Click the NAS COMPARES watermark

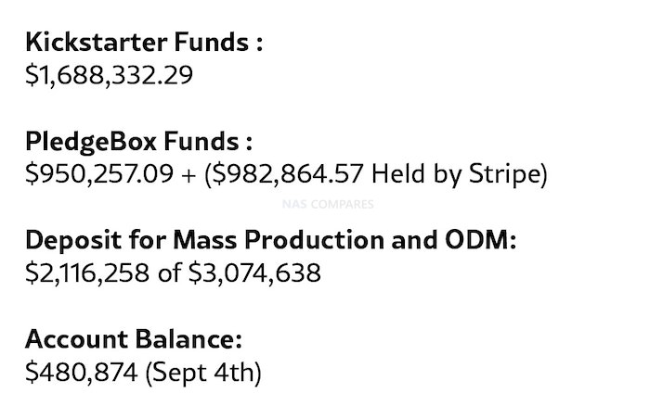328,204
